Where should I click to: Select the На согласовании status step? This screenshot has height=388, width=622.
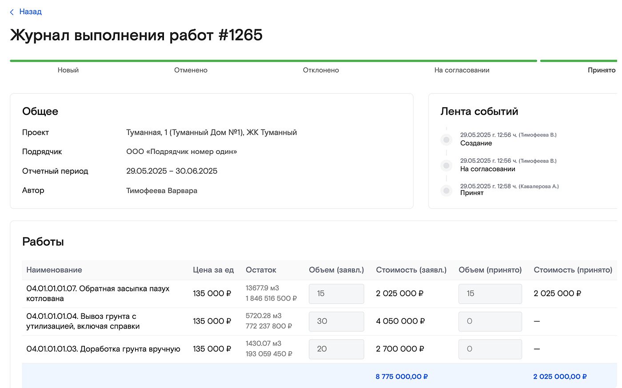click(x=462, y=70)
